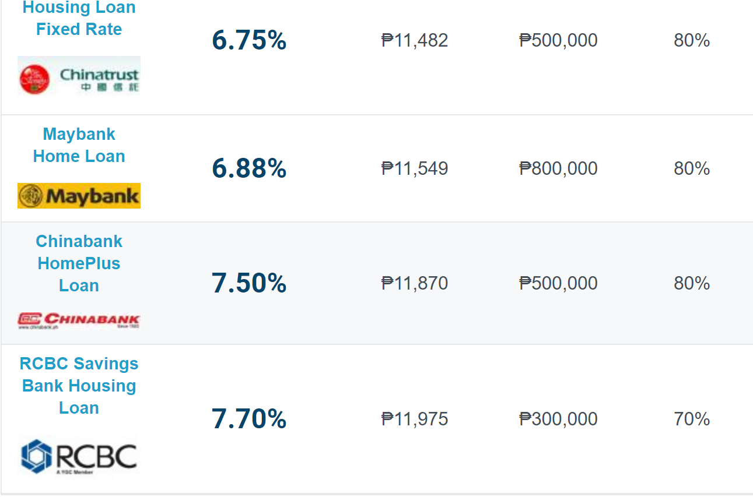Click the 7.70% interest rate

pos(249,420)
